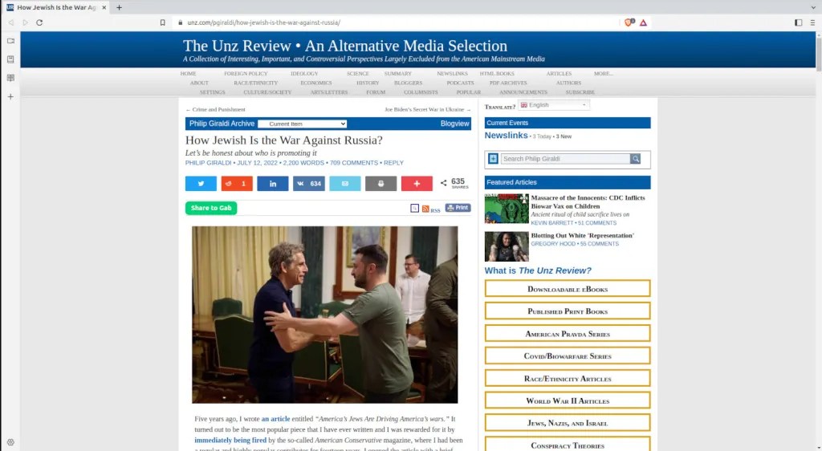Click the Share to Gab button
The height and width of the screenshot is (451, 822).
(211, 208)
